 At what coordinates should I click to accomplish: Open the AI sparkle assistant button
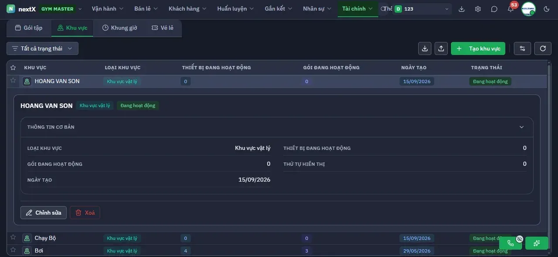pyautogui.click(x=537, y=243)
